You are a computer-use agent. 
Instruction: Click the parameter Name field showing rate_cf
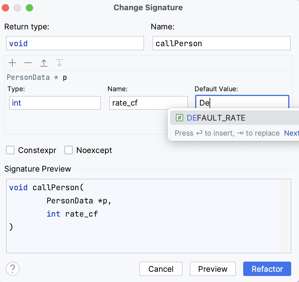148,103
